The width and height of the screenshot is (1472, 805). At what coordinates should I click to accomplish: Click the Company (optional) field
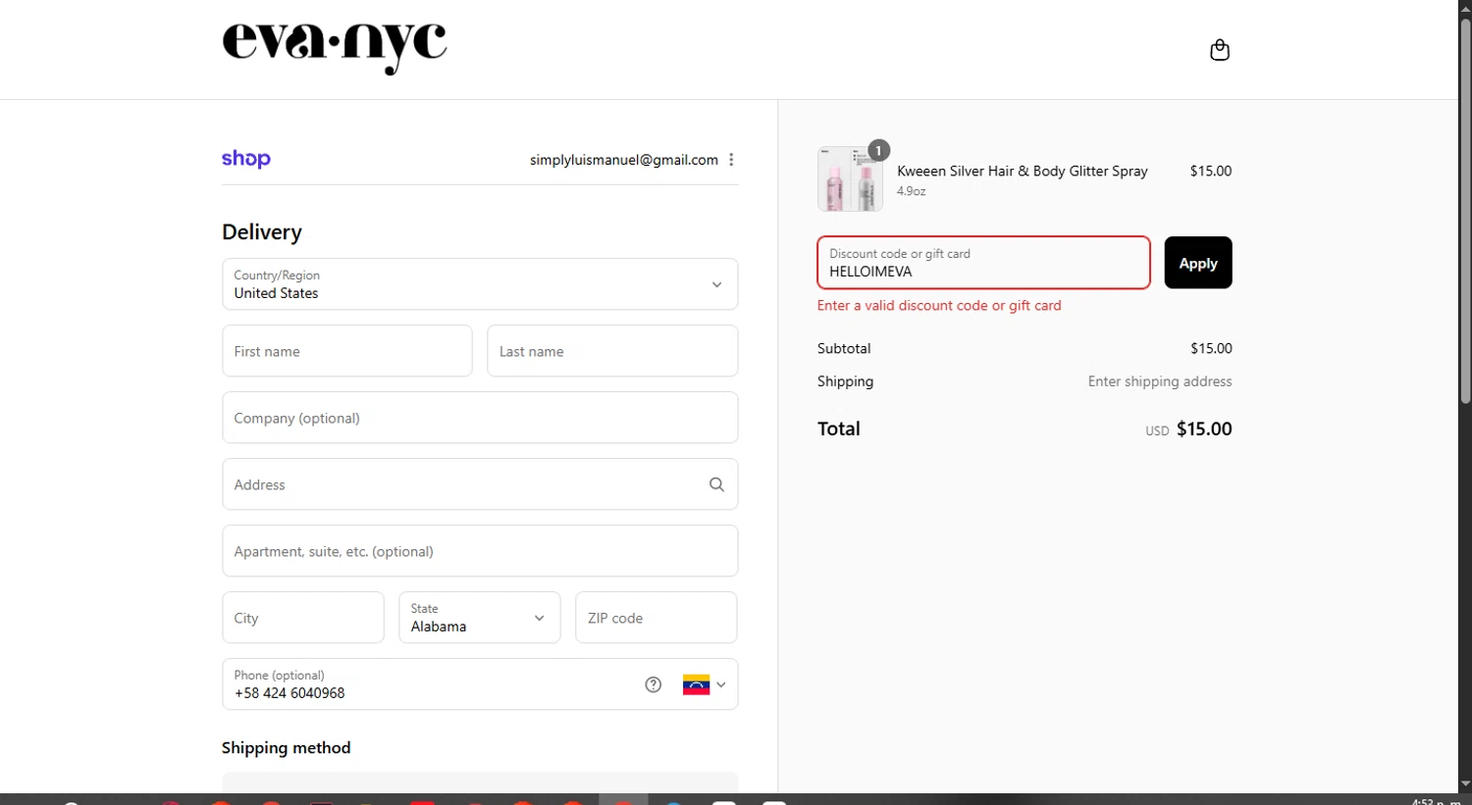click(480, 418)
